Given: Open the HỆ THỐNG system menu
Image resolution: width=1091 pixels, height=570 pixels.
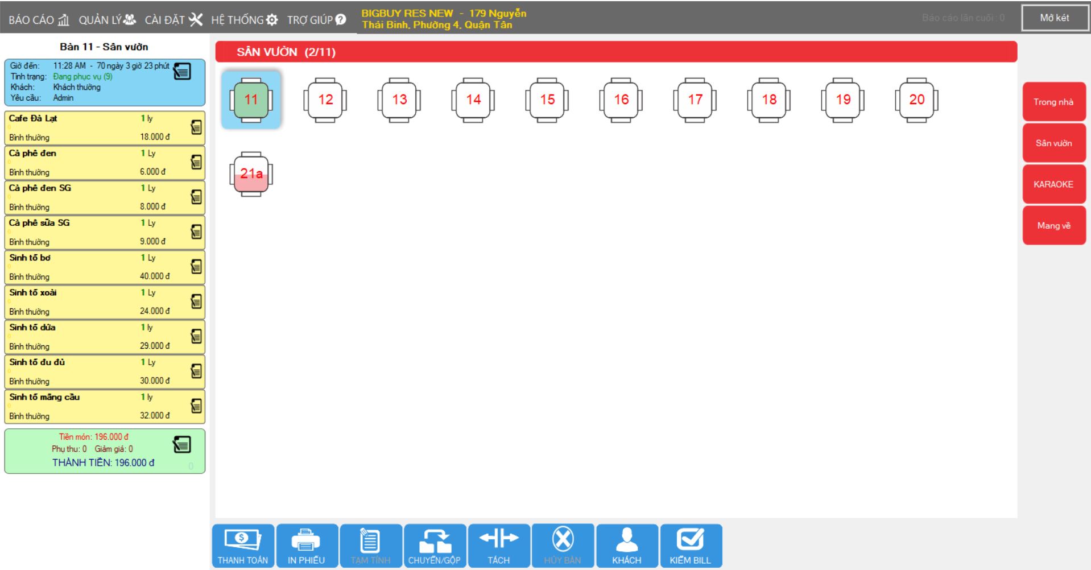Looking at the screenshot, I should coord(245,20).
